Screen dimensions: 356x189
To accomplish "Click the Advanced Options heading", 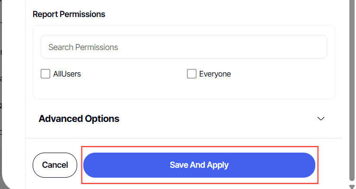I will (x=79, y=119).
